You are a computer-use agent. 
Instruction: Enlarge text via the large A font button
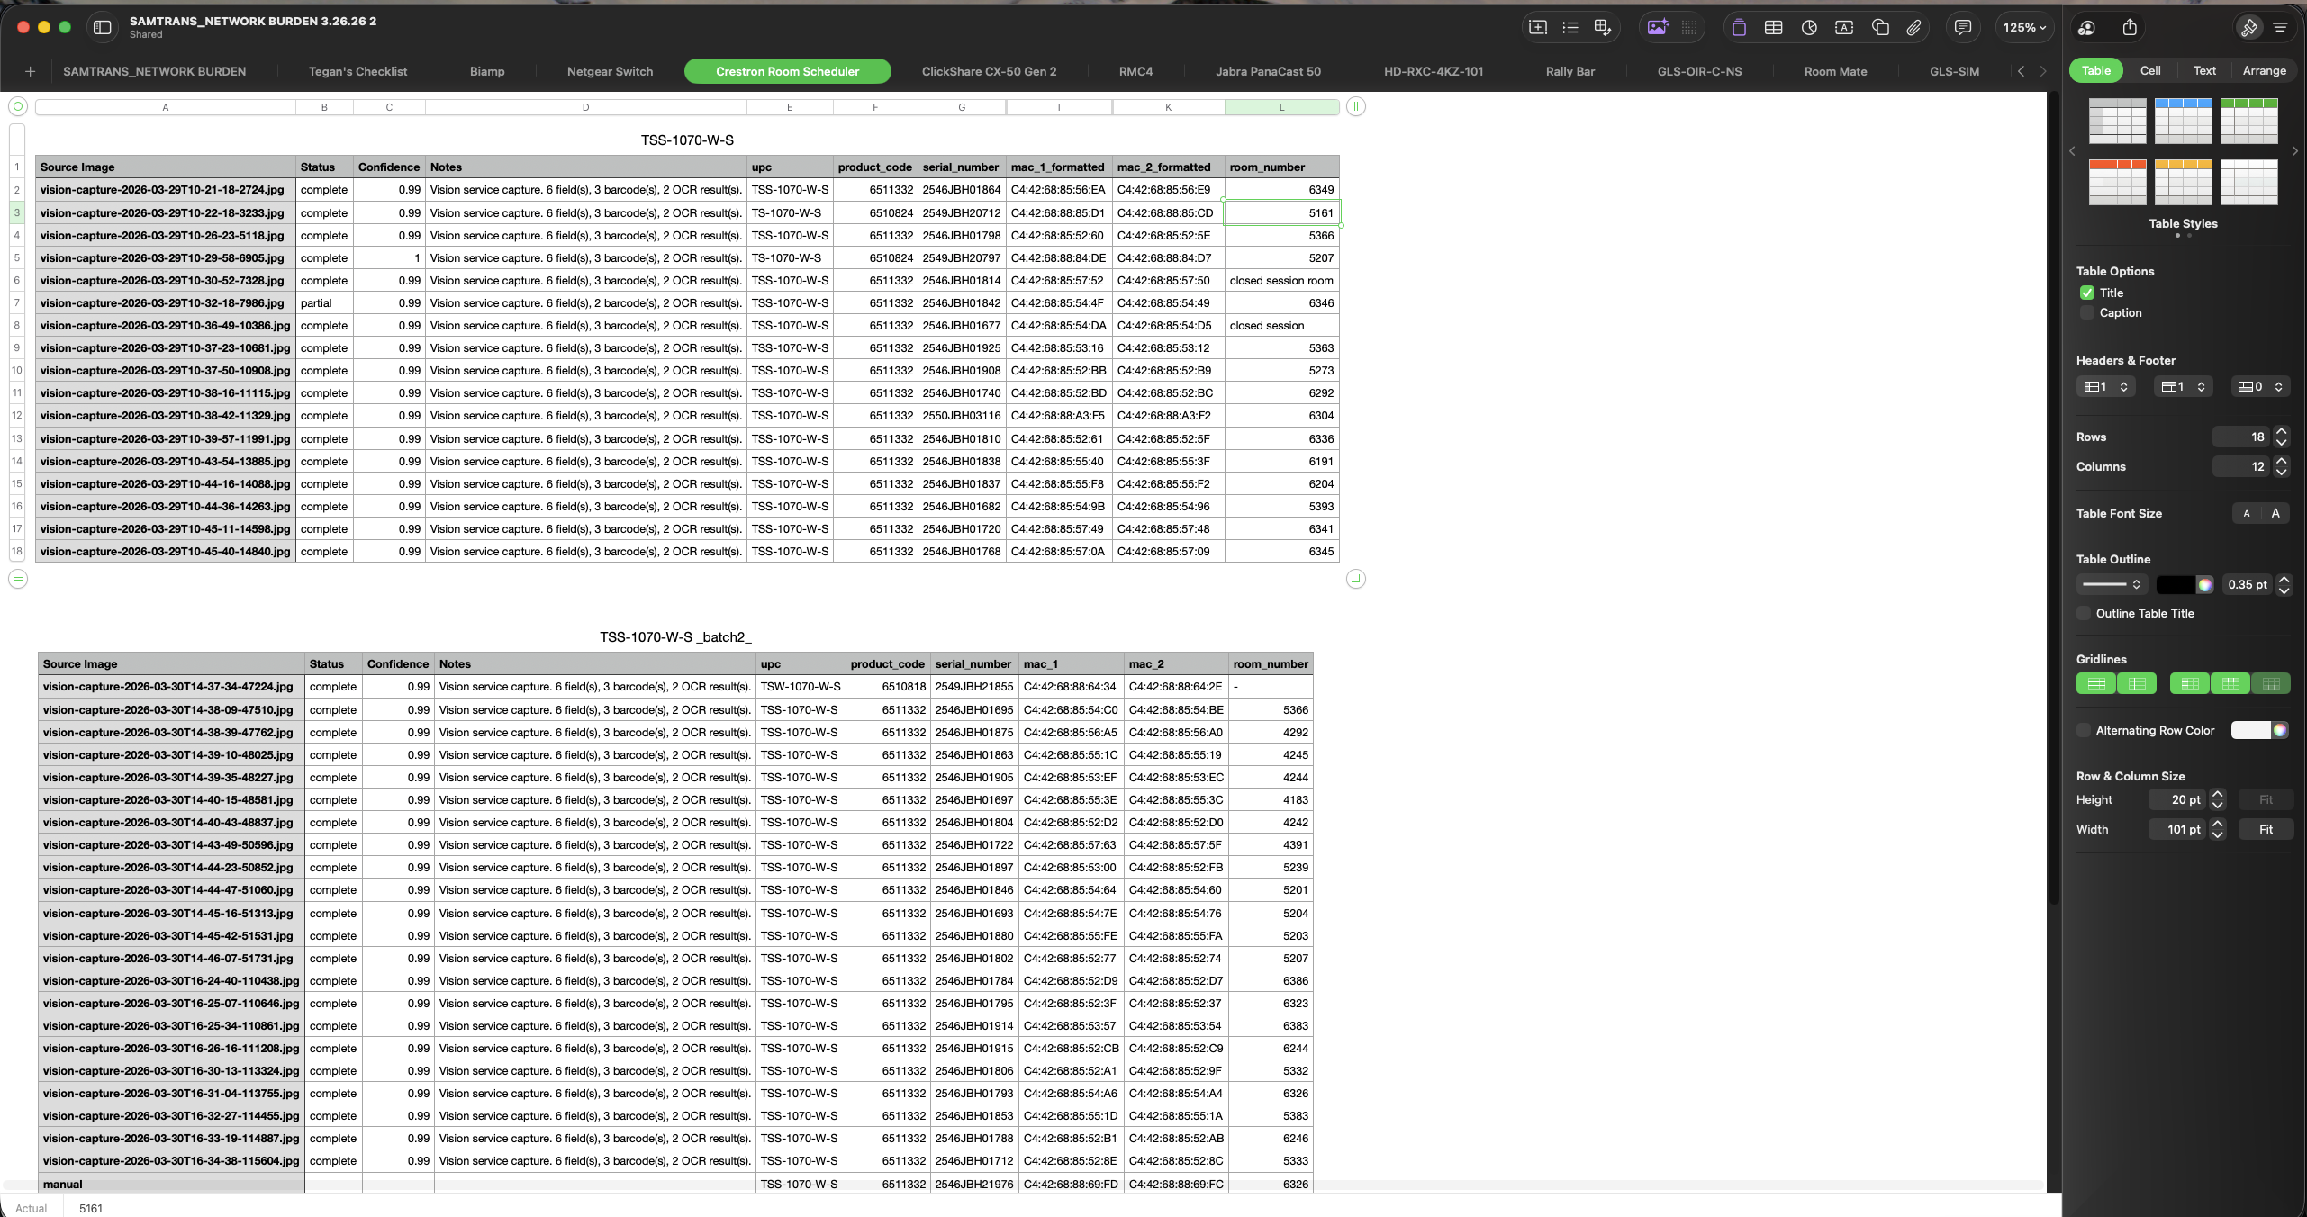2275,513
